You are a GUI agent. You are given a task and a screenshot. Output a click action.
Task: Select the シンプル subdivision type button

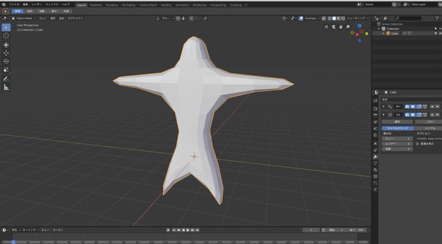(429, 128)
